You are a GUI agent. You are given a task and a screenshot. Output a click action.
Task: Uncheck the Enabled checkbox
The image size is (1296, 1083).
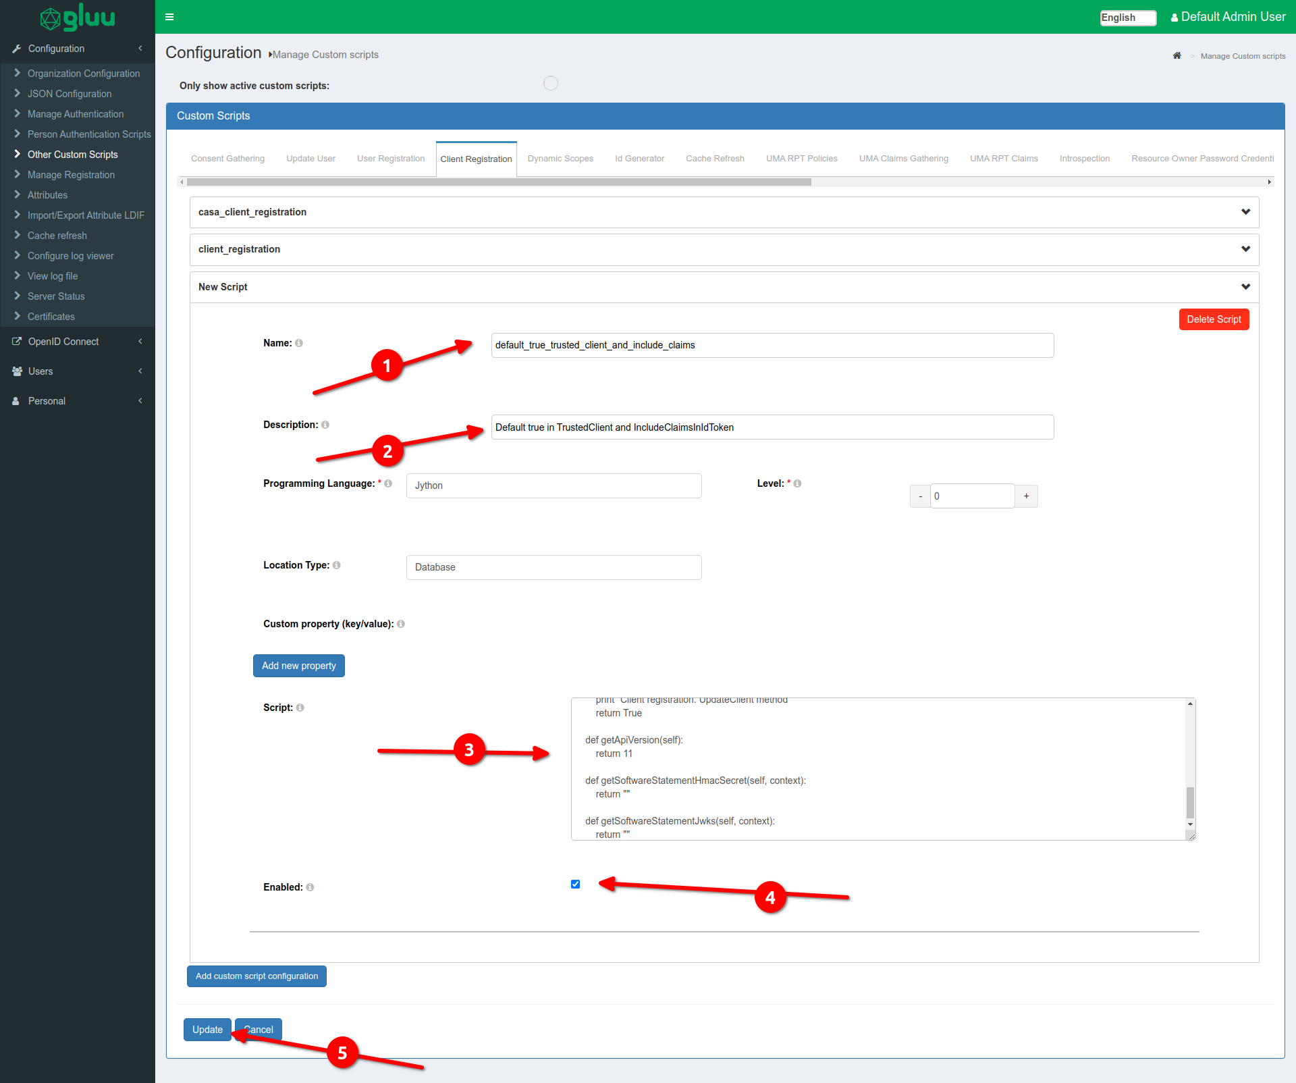tap(575, 884)
